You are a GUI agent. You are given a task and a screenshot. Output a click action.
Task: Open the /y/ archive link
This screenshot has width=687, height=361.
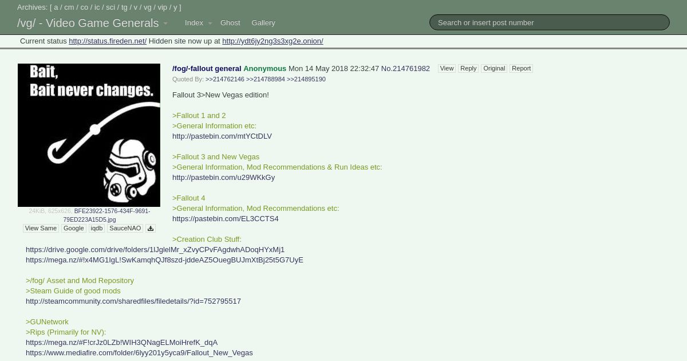(x=175, y=7)
